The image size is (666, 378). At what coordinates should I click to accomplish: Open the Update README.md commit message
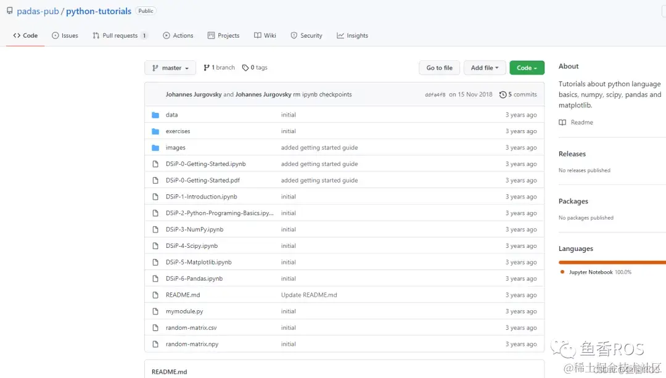[x=309, y=295]
